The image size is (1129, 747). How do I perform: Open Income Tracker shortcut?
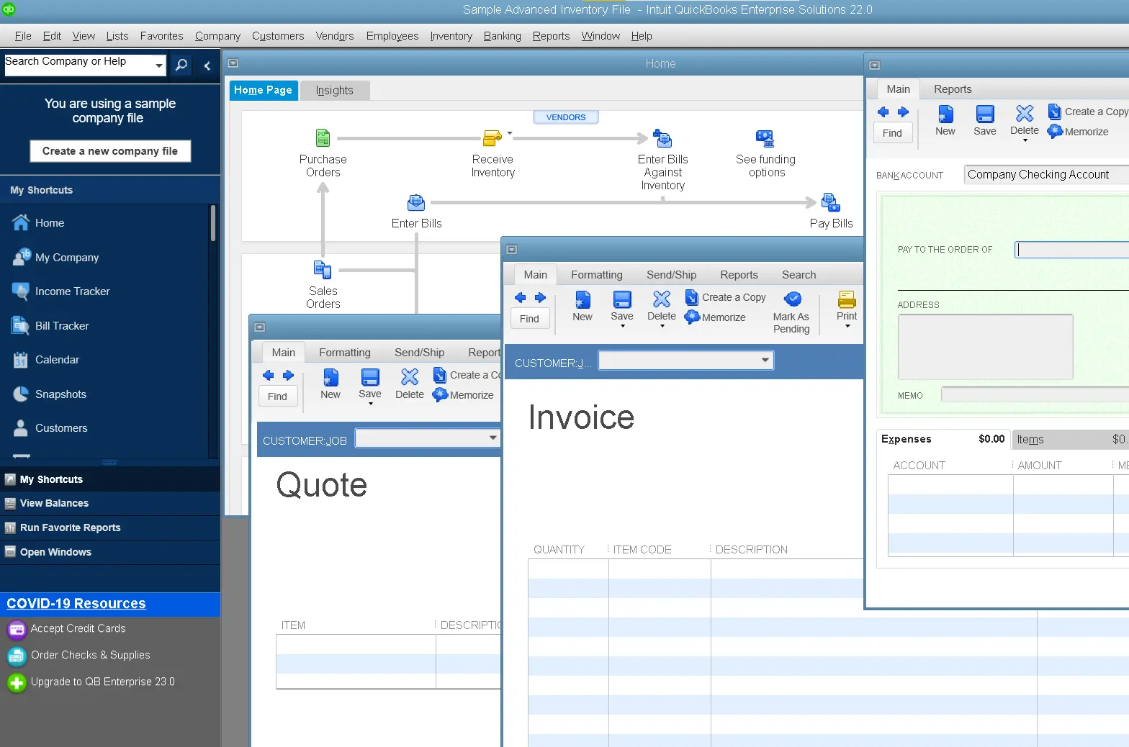[x=72, y=291]
